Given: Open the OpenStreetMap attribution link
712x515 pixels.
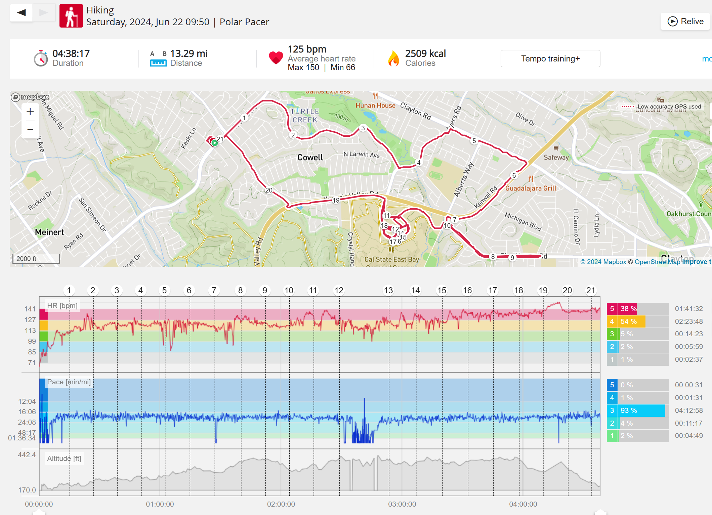Looking at the screenshot, I should point(657,262).
